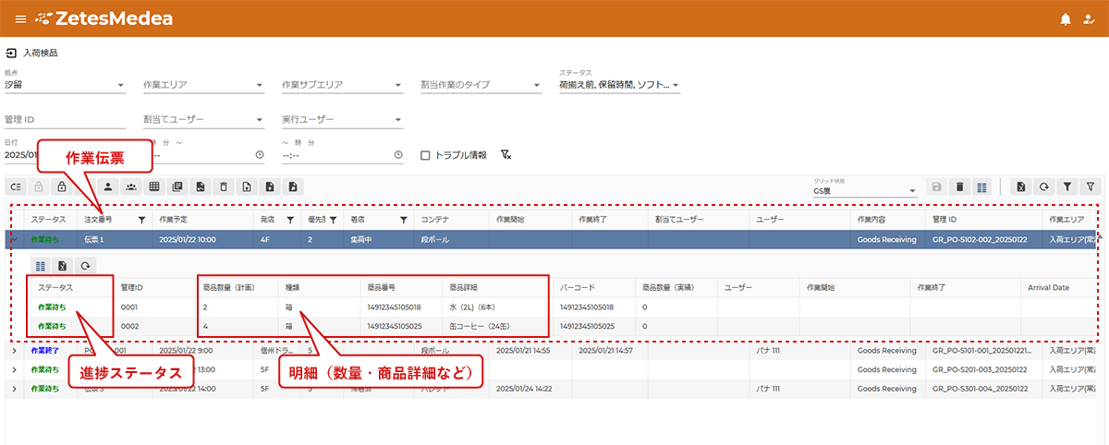The height and width of the screenshot is (445, 1109).
Task: Click the 管理 ID input field
Action: [65, 120]
